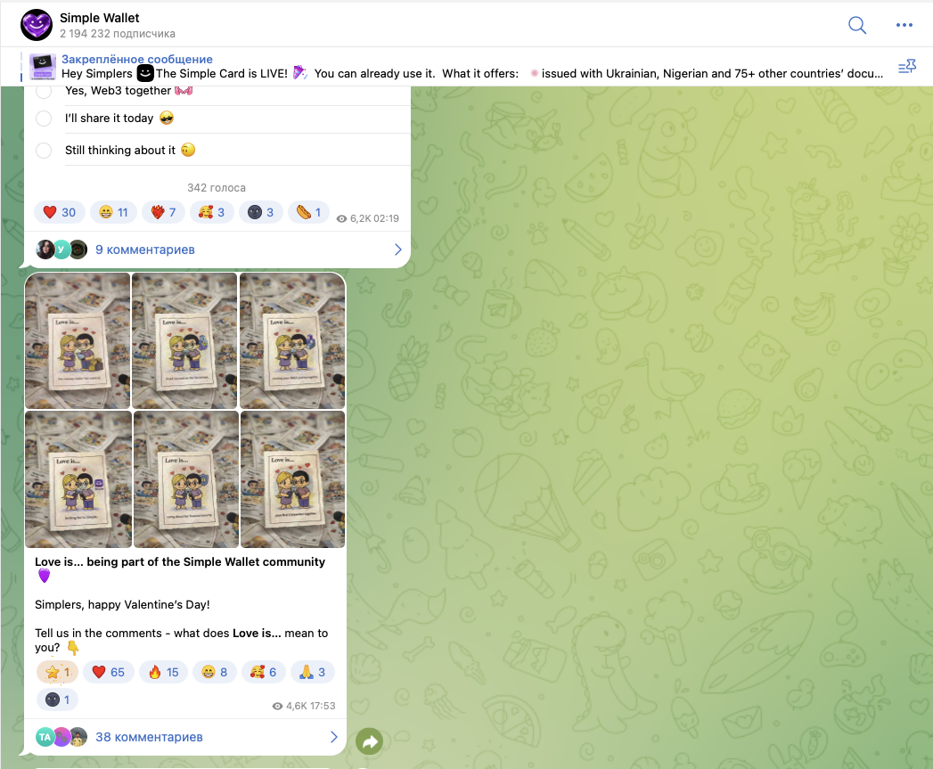Select text 'Simplers, happy Valentine's Day!'

(122, 605)
